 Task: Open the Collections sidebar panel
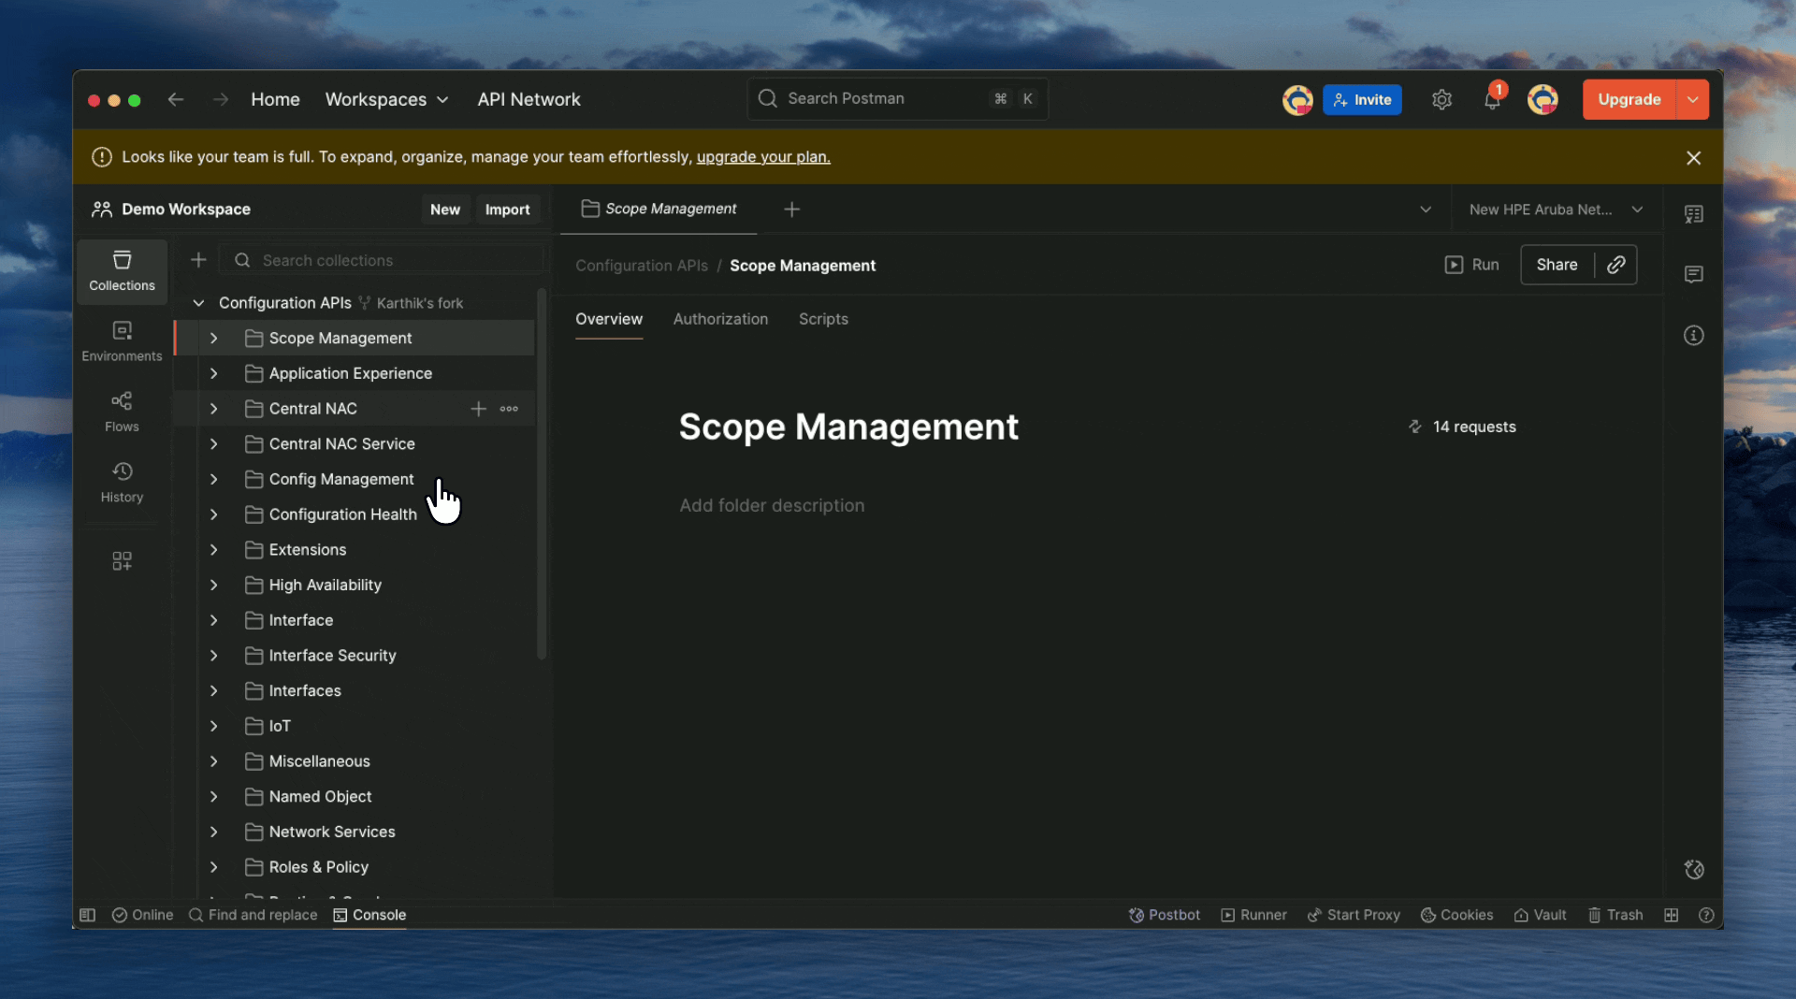122,271
